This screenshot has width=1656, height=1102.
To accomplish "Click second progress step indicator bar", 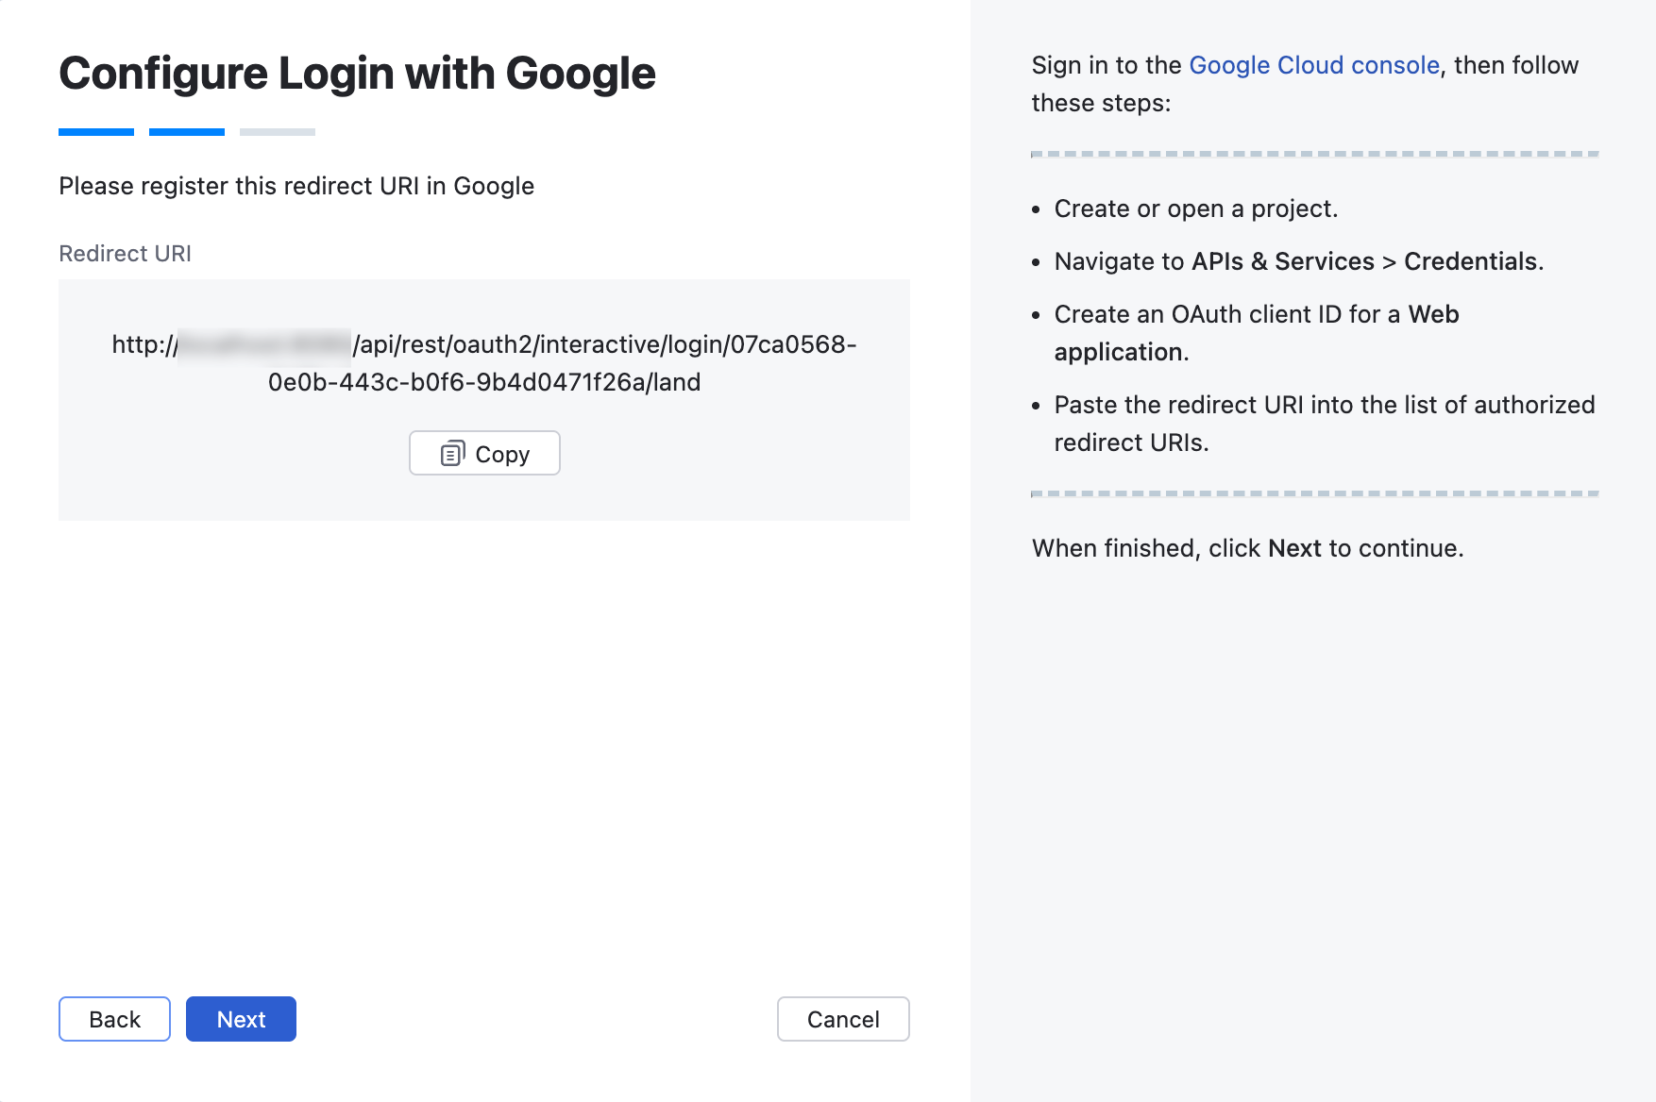I will coord(187,132).
